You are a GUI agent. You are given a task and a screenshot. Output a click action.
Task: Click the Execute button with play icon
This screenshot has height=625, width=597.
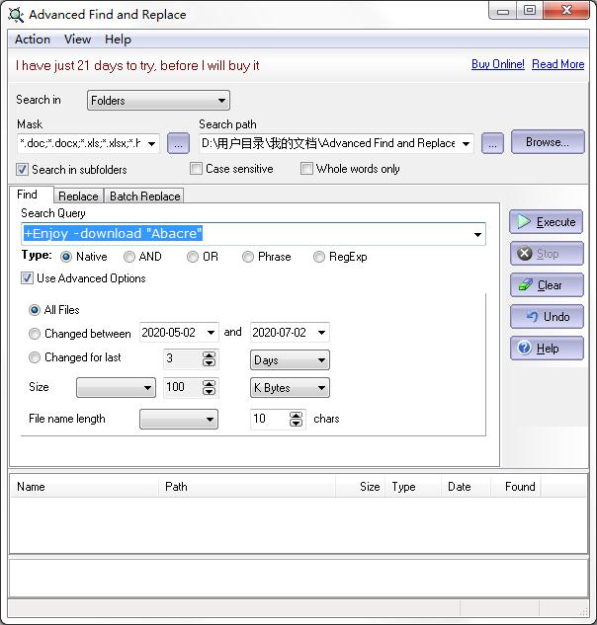point(546,222)
